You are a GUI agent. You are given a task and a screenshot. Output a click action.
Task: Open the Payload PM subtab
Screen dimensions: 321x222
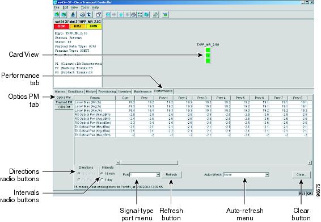click(64, 102)
